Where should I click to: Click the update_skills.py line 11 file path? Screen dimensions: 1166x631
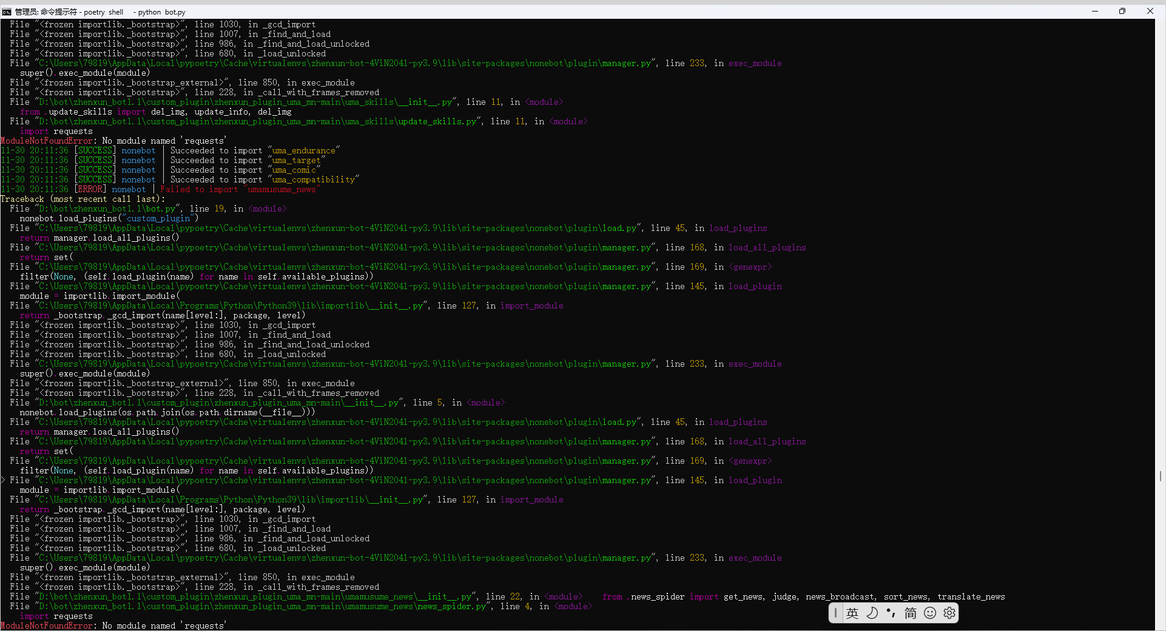(x=259, y=122)
